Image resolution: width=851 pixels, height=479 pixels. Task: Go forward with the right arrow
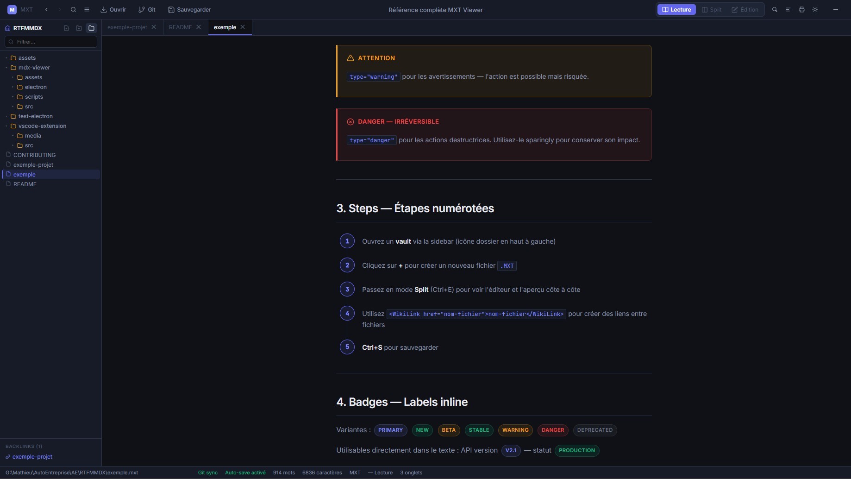(60, 9)
